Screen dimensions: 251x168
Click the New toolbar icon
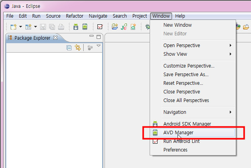pos(13,27)
